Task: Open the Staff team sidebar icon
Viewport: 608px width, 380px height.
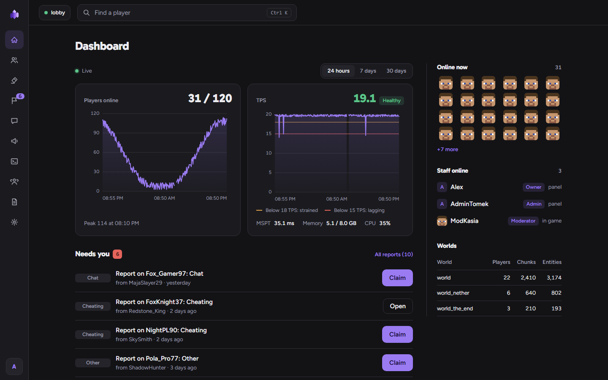Action: tap(14, 182)
